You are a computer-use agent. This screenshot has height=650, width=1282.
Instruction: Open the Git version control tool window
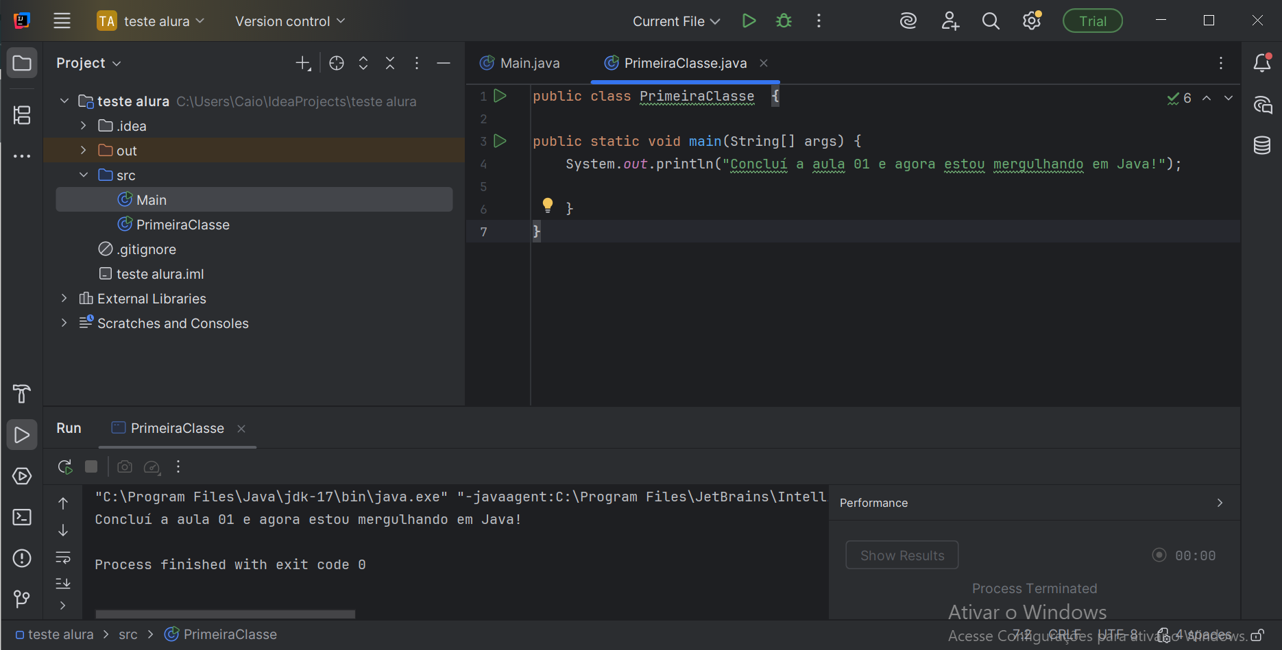point(22,599)
